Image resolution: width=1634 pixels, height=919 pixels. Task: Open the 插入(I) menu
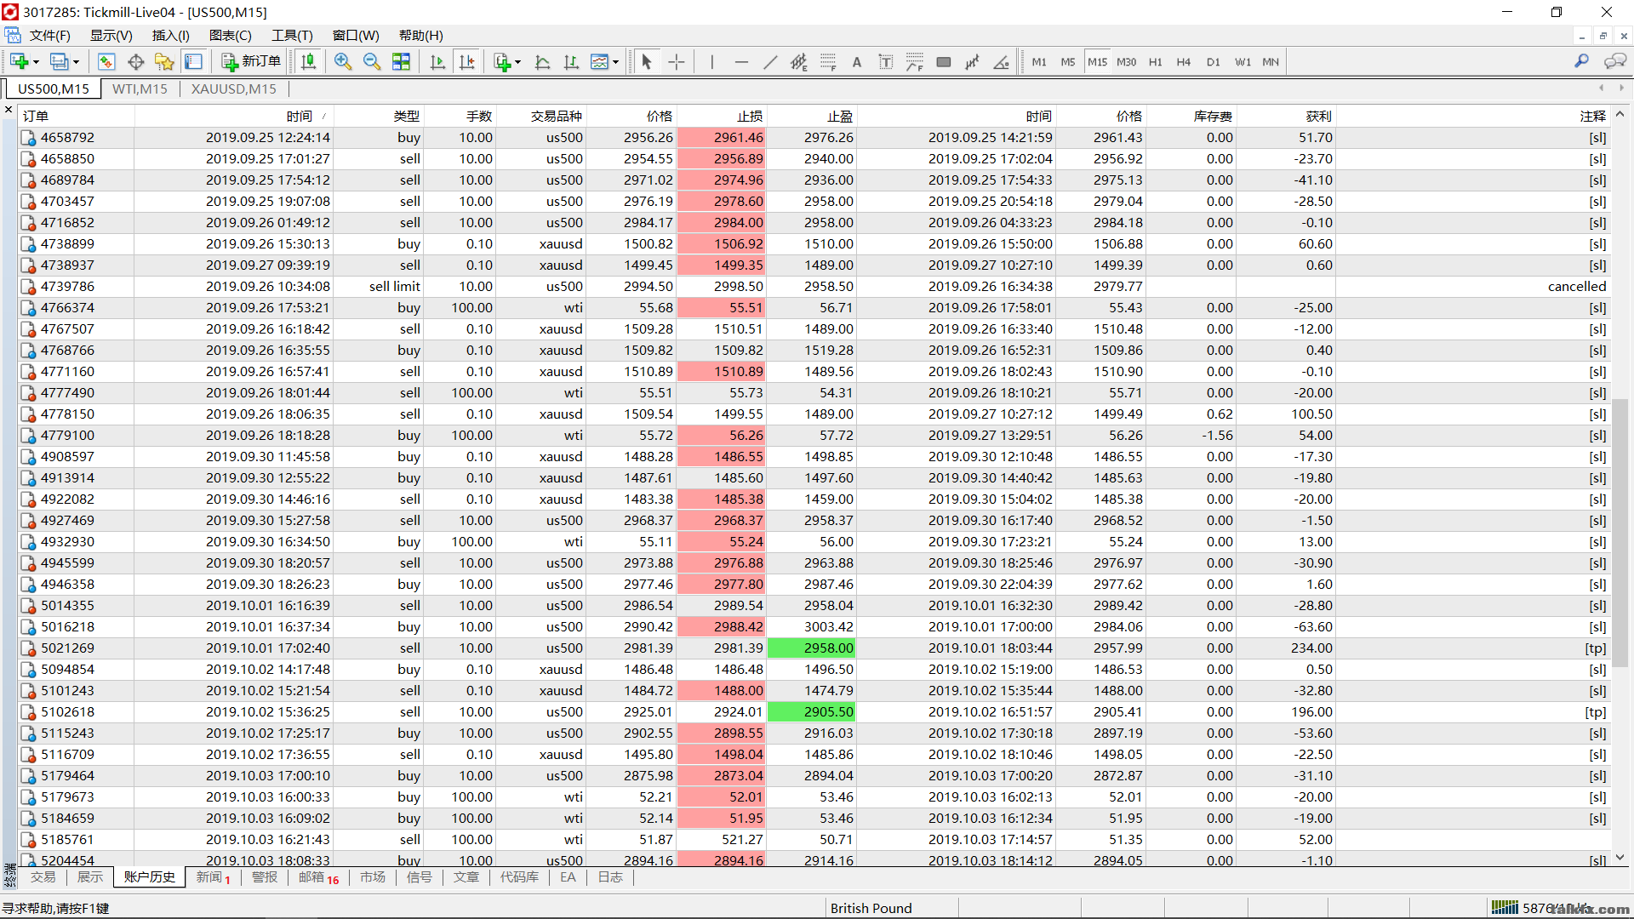click(171, 36)
